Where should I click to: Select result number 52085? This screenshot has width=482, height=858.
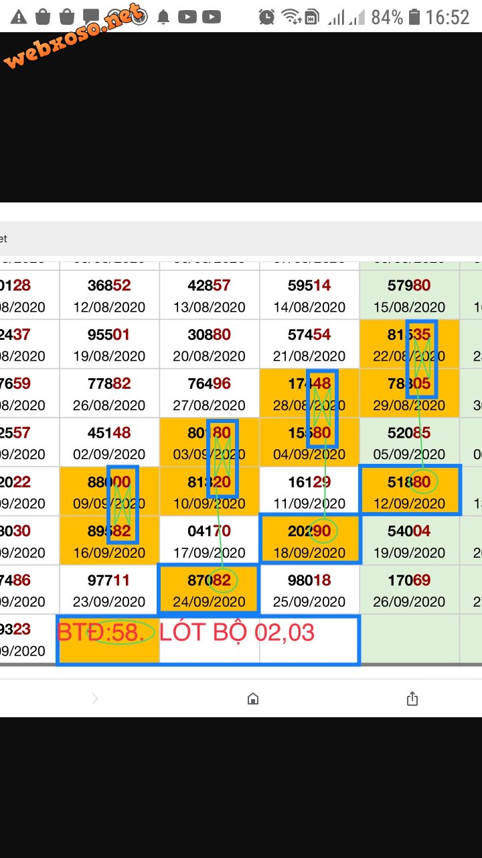(x=409, y=433)
